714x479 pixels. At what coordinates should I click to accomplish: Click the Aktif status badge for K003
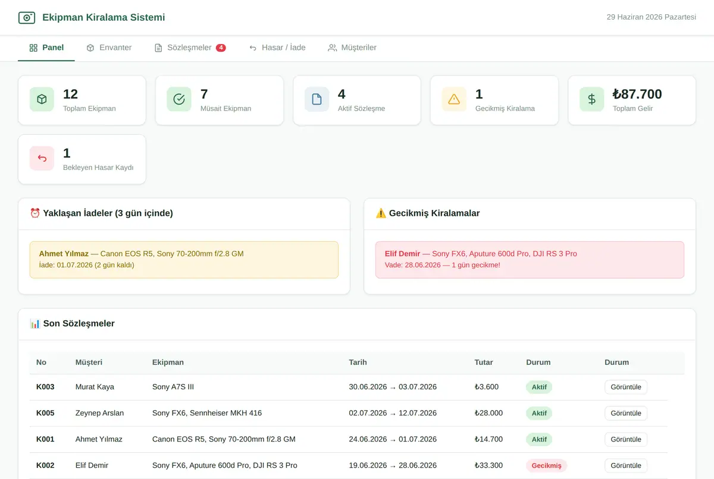point(539,387)
